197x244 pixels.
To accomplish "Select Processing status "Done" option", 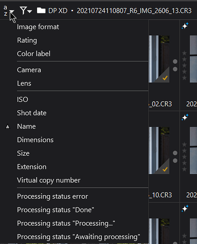I will [55, 210].
